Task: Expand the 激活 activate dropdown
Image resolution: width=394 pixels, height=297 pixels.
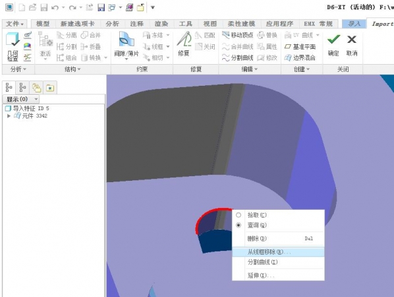Action: pos(45,59)
